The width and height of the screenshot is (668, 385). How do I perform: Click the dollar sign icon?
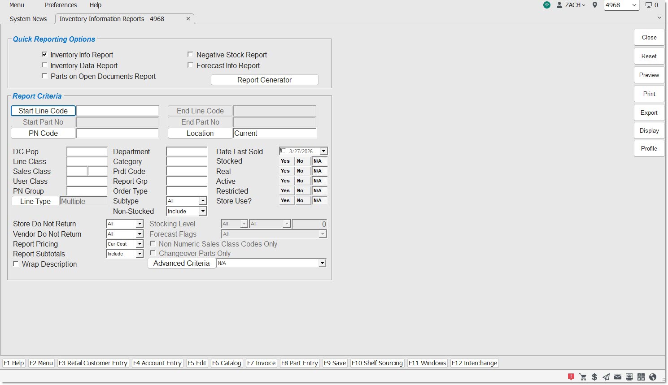594,377
